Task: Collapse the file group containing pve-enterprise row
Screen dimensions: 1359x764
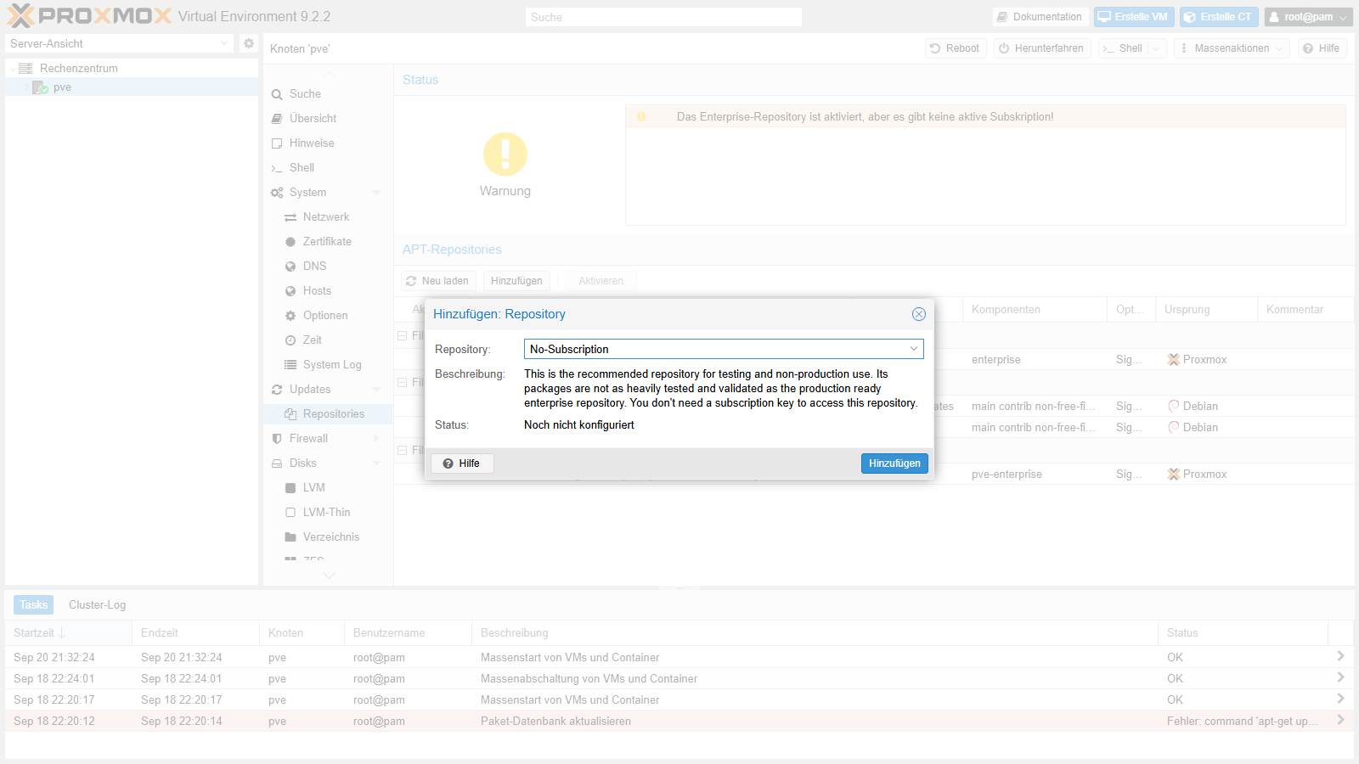Action: click(x=403, y=451)
